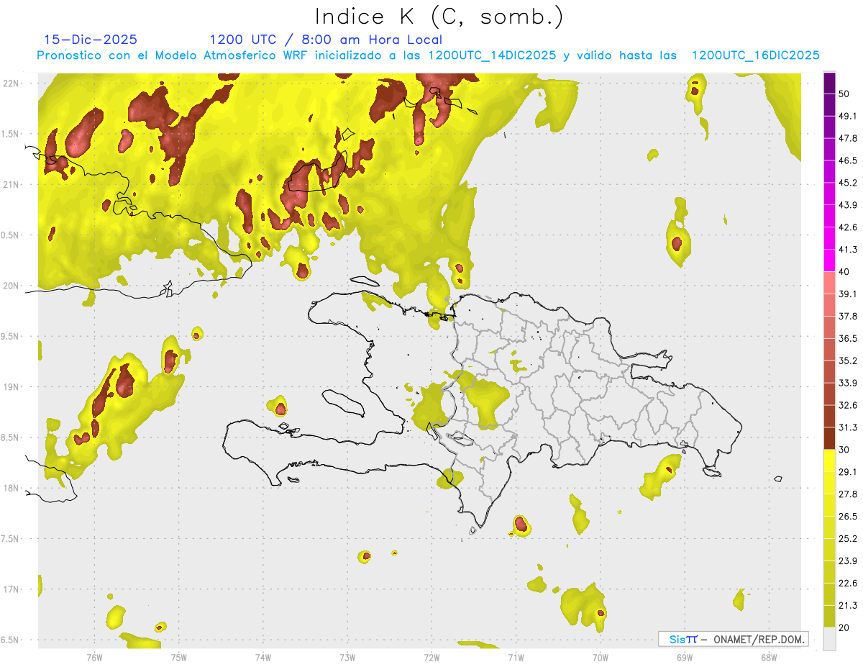Click the latitude label "17N"
The width and height of the screenshot is (863, 667).
pos(11,590)
